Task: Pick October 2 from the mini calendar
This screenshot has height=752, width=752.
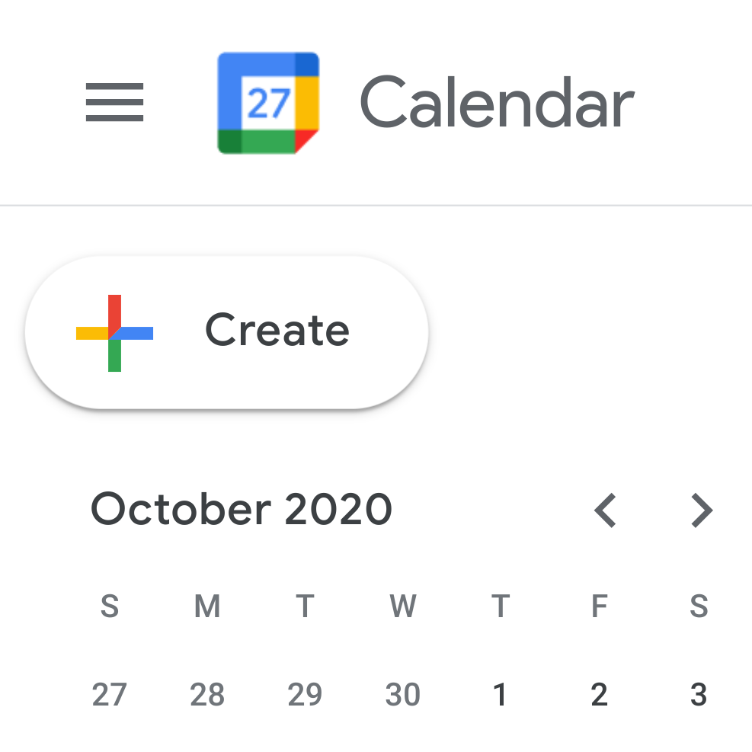Action: coord(599,694)
